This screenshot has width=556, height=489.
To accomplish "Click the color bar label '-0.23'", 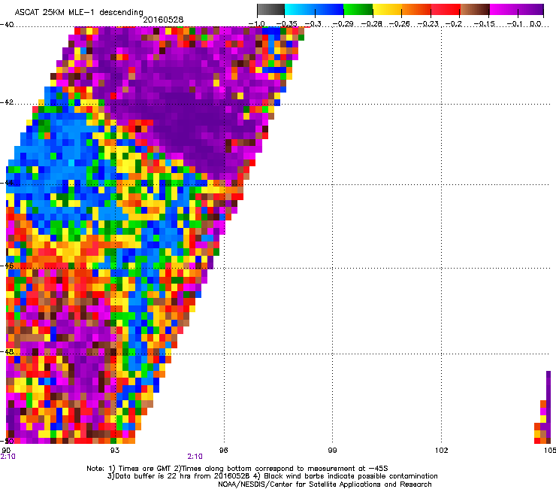I will pos(428,24).
